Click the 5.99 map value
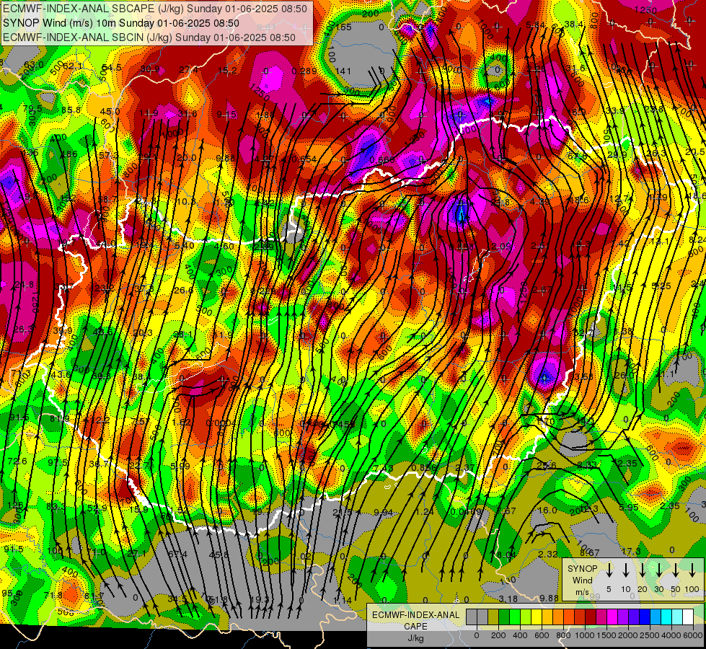This screenshot has width=706, height=649. click(x=180, y=466)
